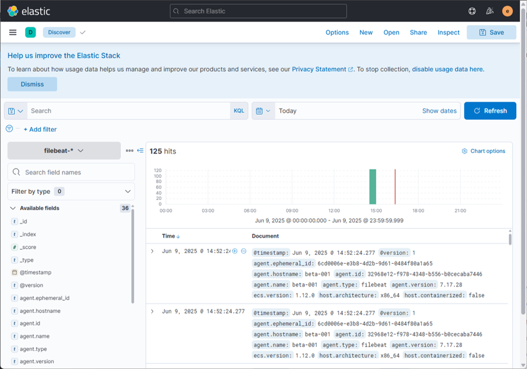Expand Filter by type dropdown
The height and width of the screenshot is (369, 527).
pos(71,192)
